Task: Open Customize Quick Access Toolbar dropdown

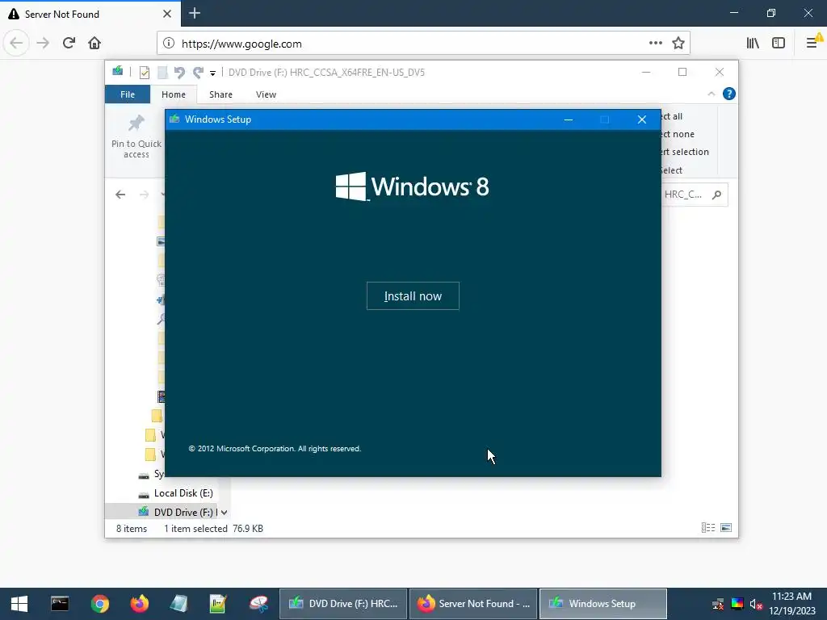Action: (x=212, y=73)
